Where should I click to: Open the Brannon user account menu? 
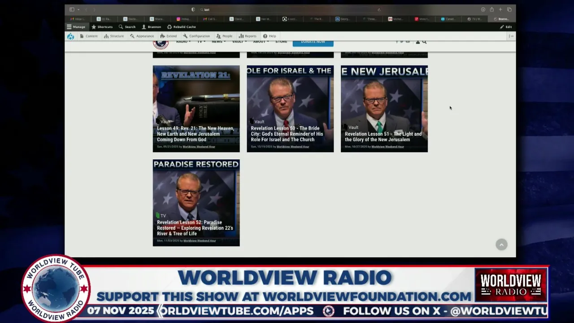point(151,27)
